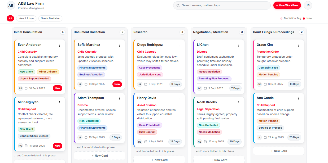Select the Court Filings & Proceedings header

coord(273,32)
